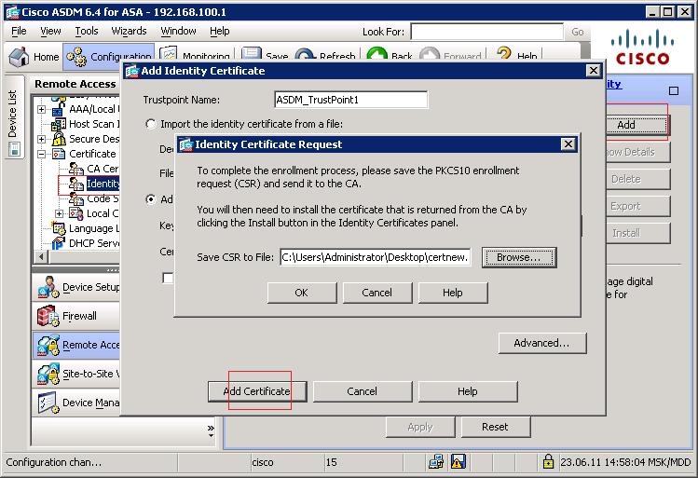Open the Help menu
The image size is (698, 478).
point(219,31)
